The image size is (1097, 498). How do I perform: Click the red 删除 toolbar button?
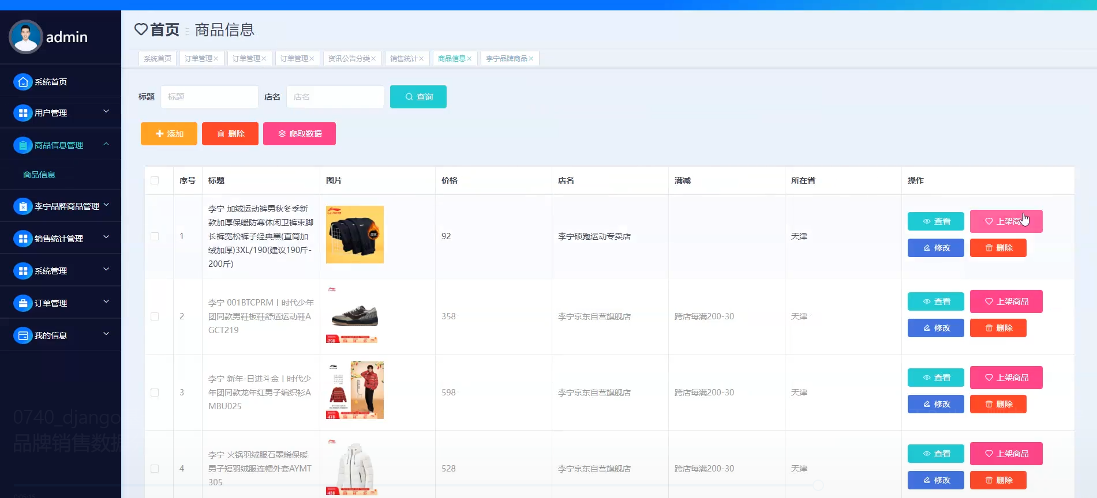click(x=230, y=134)
